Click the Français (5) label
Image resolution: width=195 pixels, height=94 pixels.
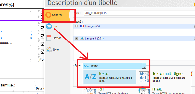92,26
